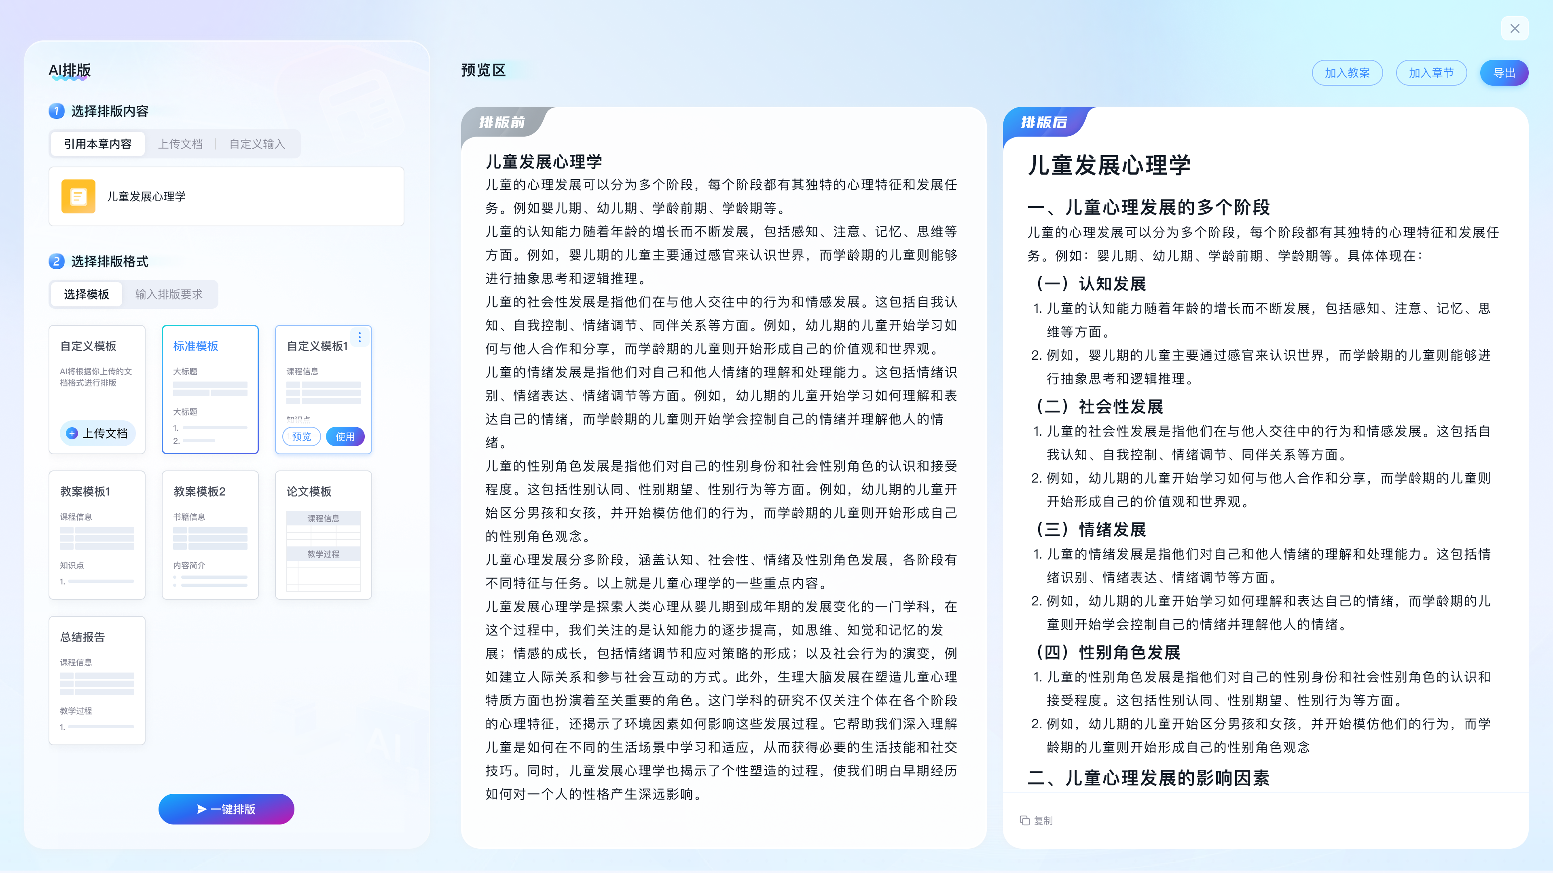Viewport: 1553px width, 873px height.
Task: Open the three-dot menu on 自定义模板1
Action: pyautogui.click(x=360, y=337)
